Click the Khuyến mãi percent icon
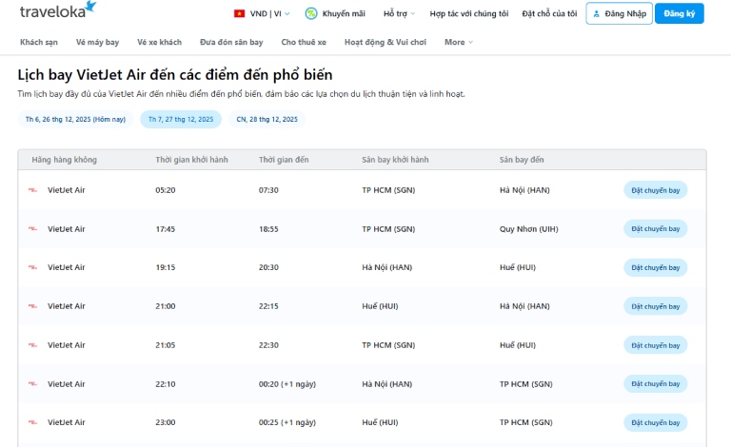Viewport: 731px width, 447px height. (311, 14)
